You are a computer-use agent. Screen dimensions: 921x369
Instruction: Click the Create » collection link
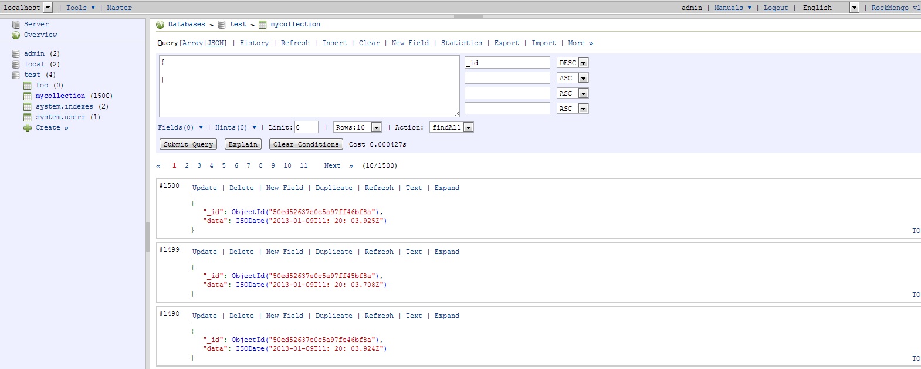52,128
